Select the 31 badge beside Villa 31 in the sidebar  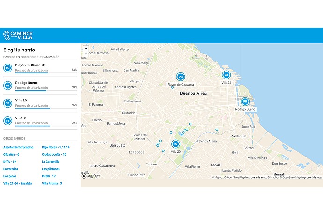[7, 121]
